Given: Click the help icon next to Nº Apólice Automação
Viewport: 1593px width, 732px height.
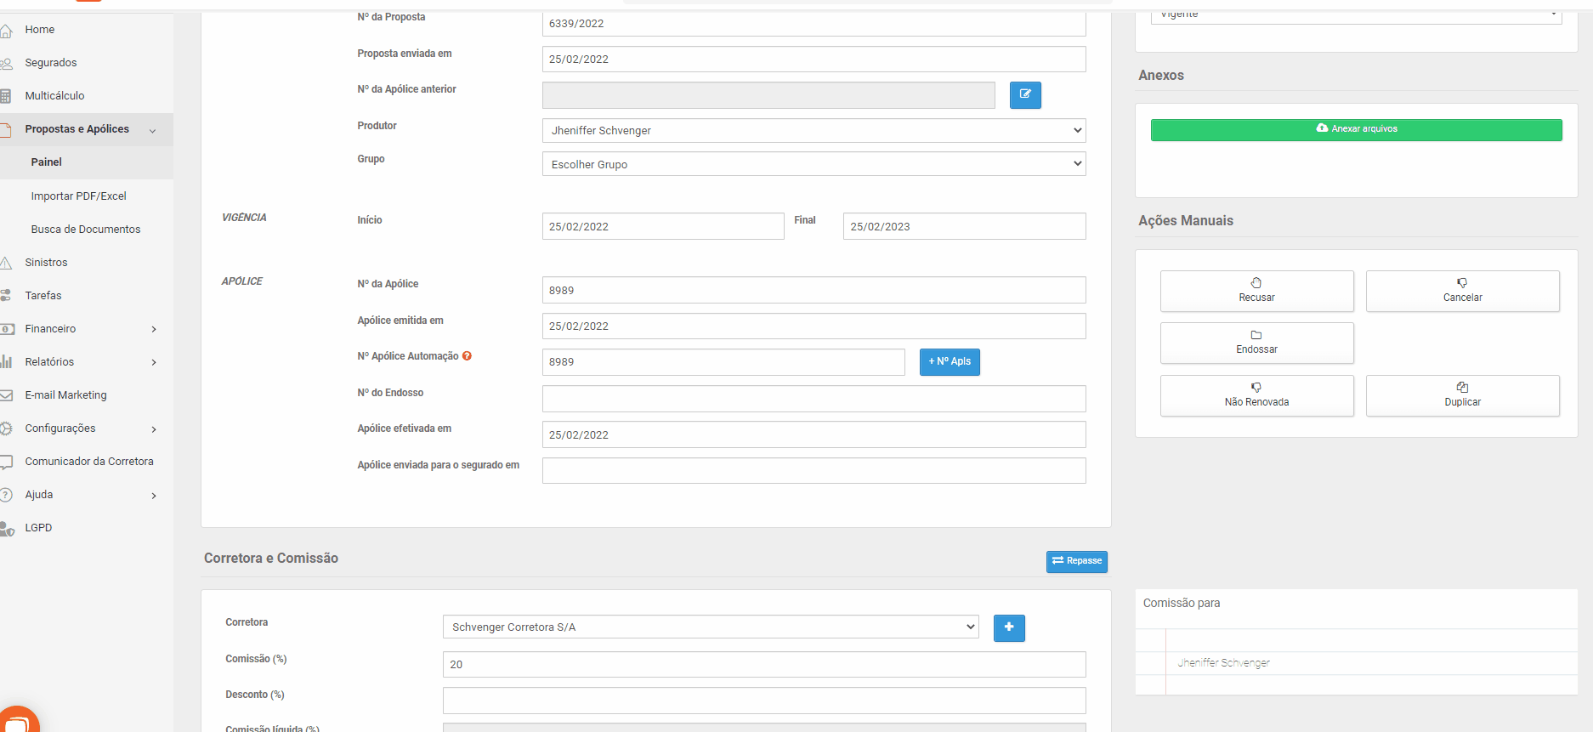Looking at the screenshot, I should tap(467, 356).
